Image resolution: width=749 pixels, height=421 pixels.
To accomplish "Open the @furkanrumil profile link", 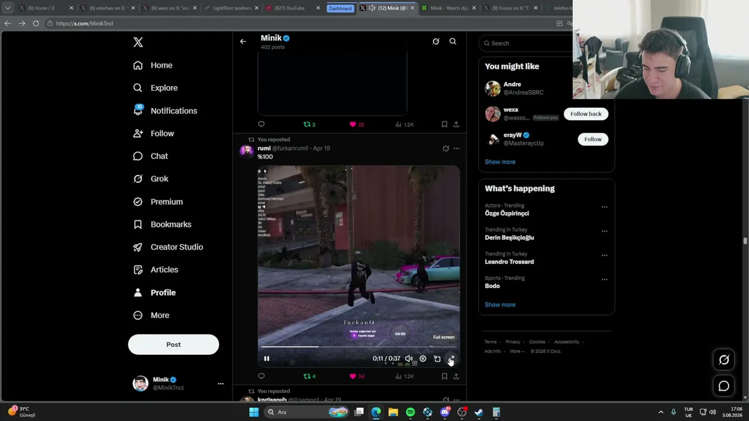I will click(290, 149).
